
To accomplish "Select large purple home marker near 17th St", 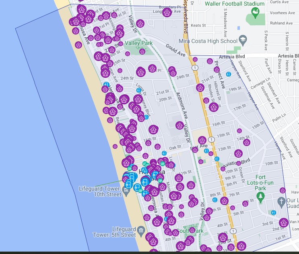I will point(214,107).
